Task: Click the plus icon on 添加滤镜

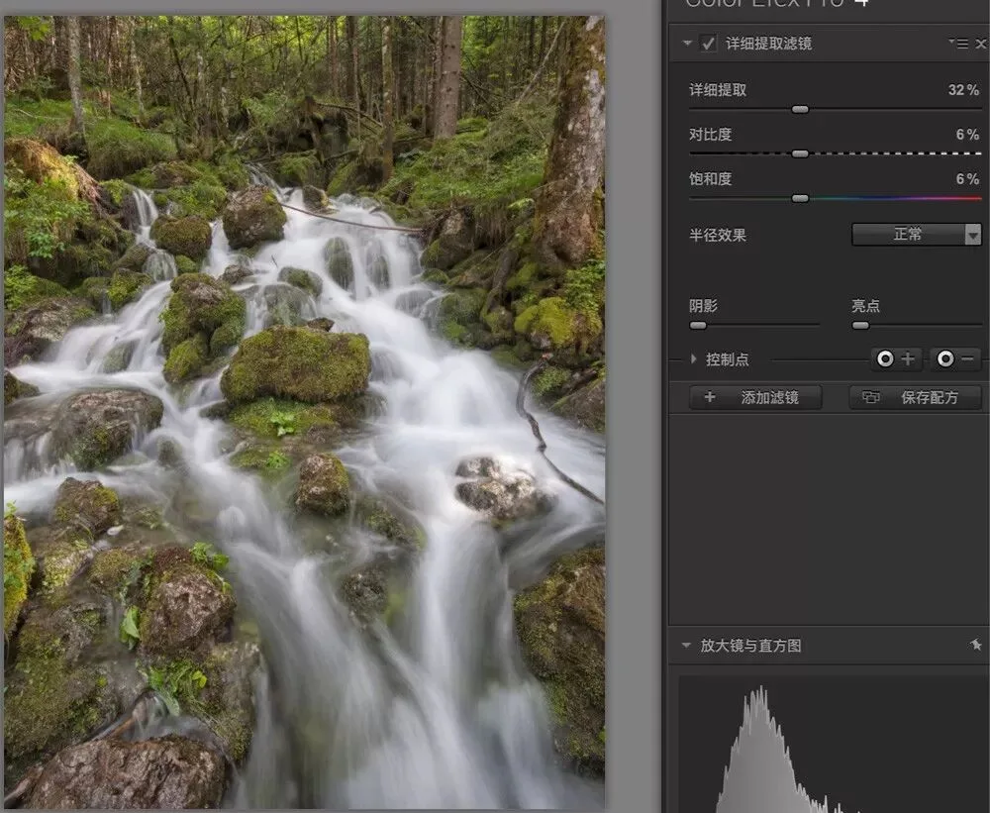Action: 710,397
